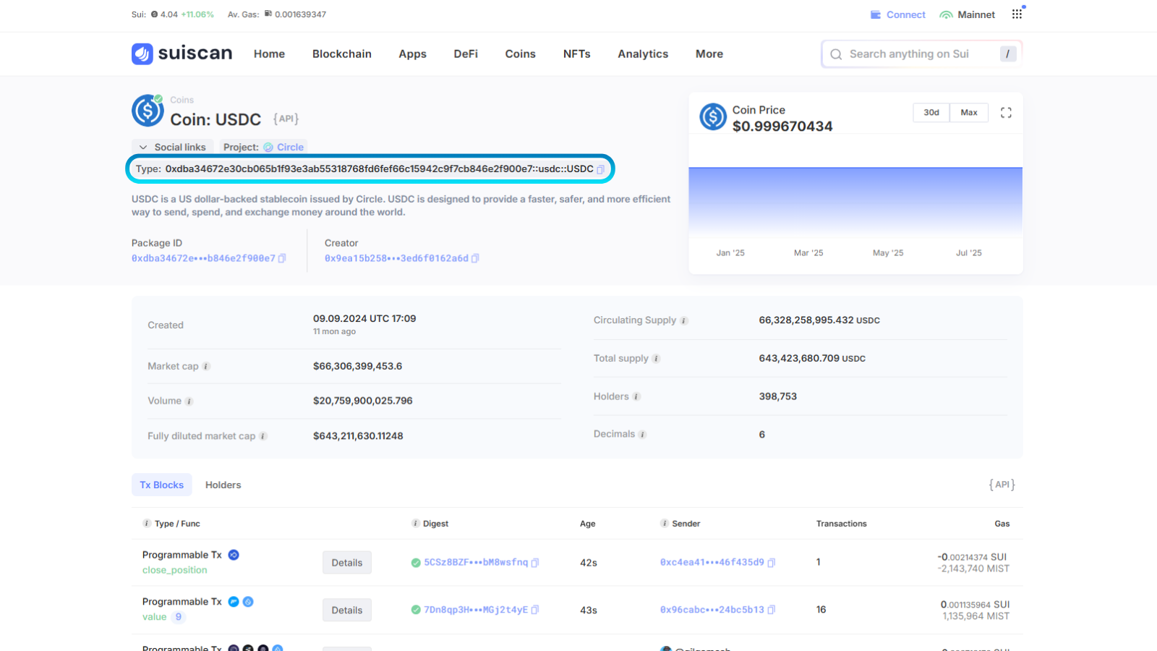Show Sender column info
This screenshot has width=1157, height=651.
coord(664,524)
